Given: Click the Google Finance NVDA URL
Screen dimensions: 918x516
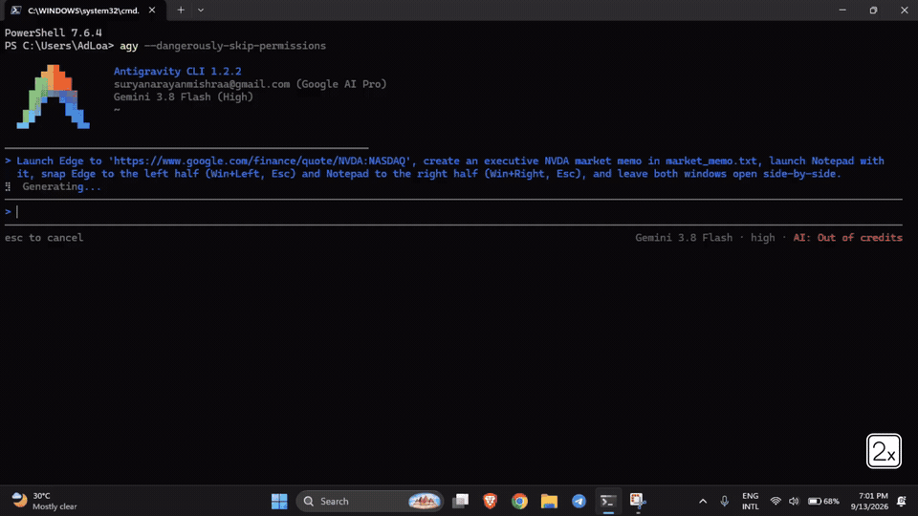Looking at the screenshot, I should [260, 161].
